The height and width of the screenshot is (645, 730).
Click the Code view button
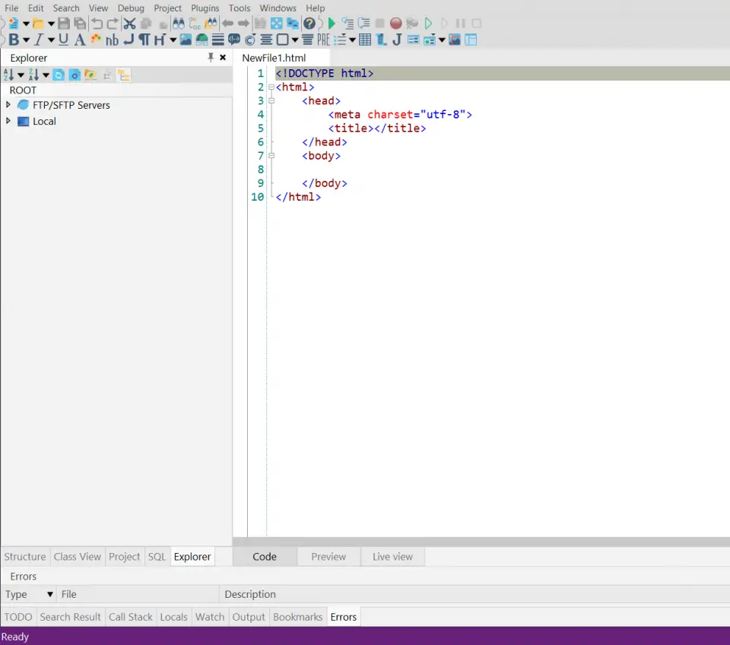pyautogui.click(x=264, y=556)
